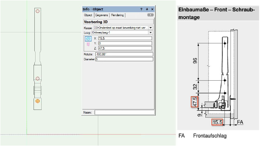Select the orange highlighted drill hole marker
Screen dimensions: 260x146
click(38, 101)
